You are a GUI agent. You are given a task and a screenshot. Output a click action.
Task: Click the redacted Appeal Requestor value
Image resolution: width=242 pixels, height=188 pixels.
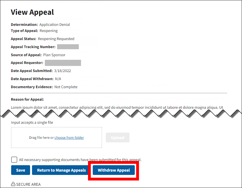(x=63, y=63)
